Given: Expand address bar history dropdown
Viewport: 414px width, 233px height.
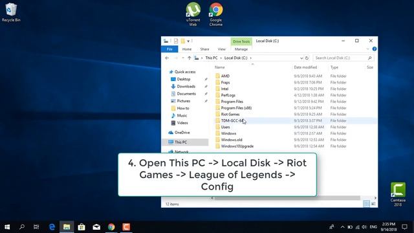Looking at the screenshot, I should point(301,58).
